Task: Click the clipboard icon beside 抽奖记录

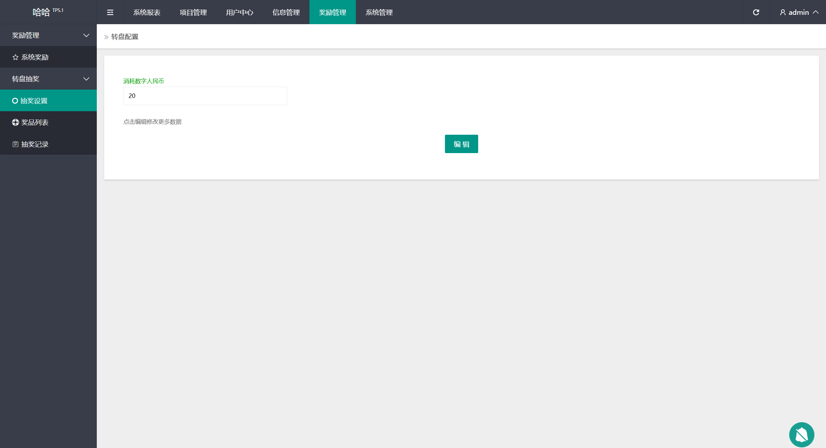Action: click(15, 144)
